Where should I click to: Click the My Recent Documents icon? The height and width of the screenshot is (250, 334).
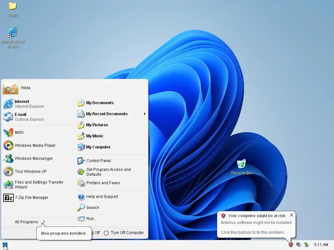coord(81,114)
